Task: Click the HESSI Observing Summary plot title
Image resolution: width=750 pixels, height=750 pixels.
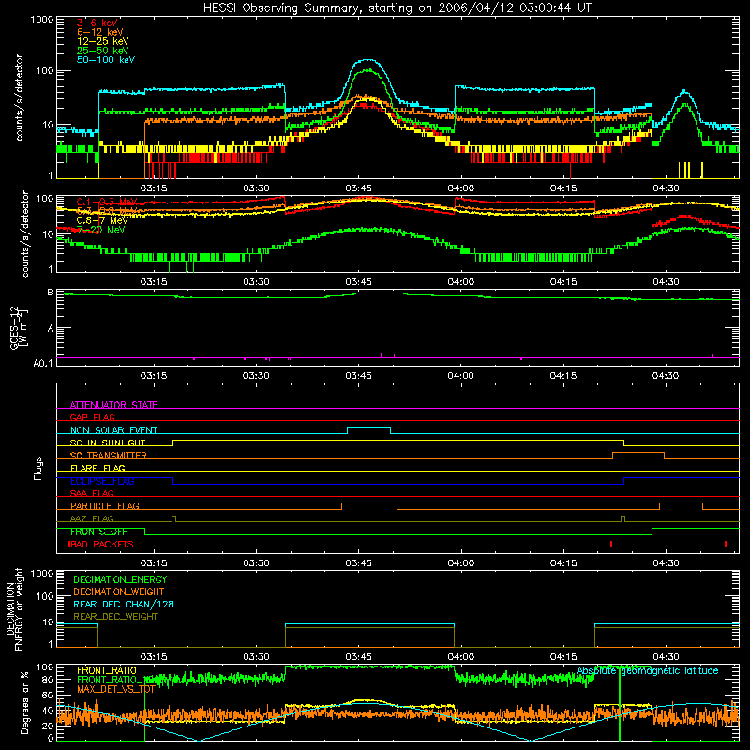Action: [x=397, y=8]
